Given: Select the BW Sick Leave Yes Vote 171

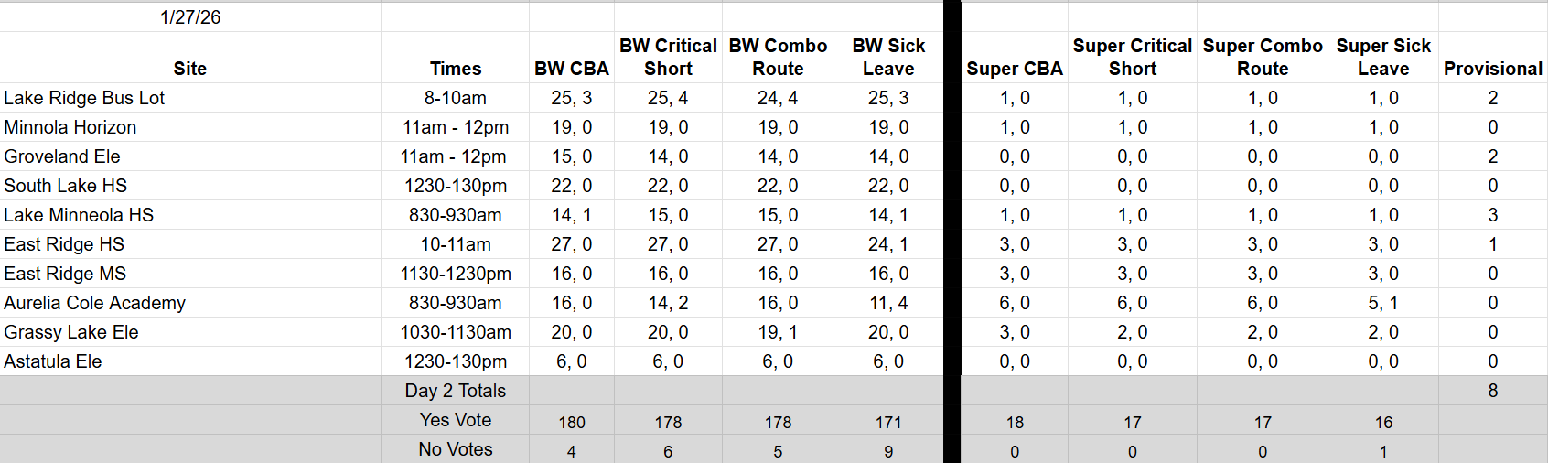Looking at the screenshot, I should click(x=888, y=422).
